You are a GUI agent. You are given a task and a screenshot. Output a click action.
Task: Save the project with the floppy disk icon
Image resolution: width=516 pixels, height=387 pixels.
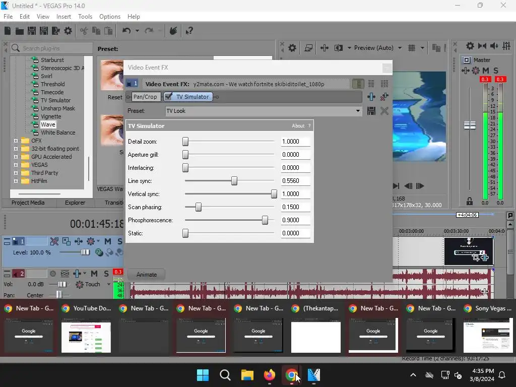pyautogui.click(x=32, y=31)
